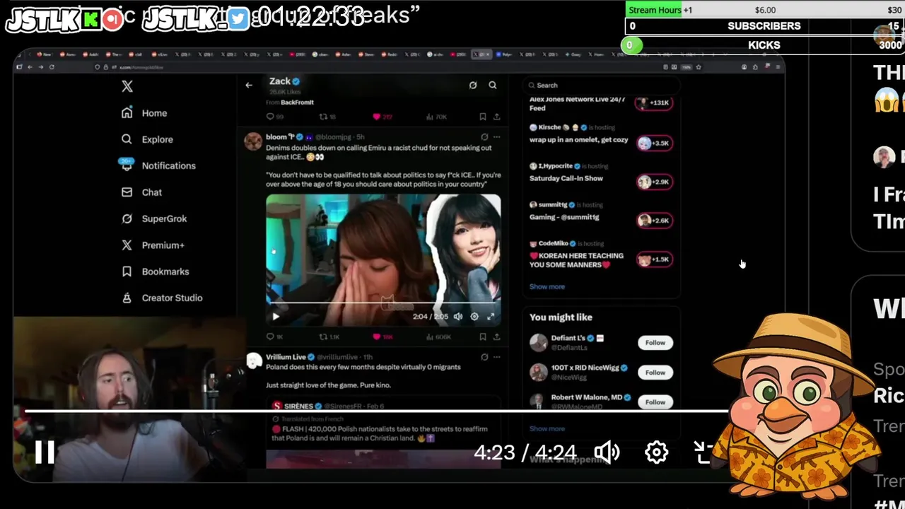Viewport: 905px width, 509px height.
Task: Unlike bloom's post with 18K likes
Action: point(383,337)
